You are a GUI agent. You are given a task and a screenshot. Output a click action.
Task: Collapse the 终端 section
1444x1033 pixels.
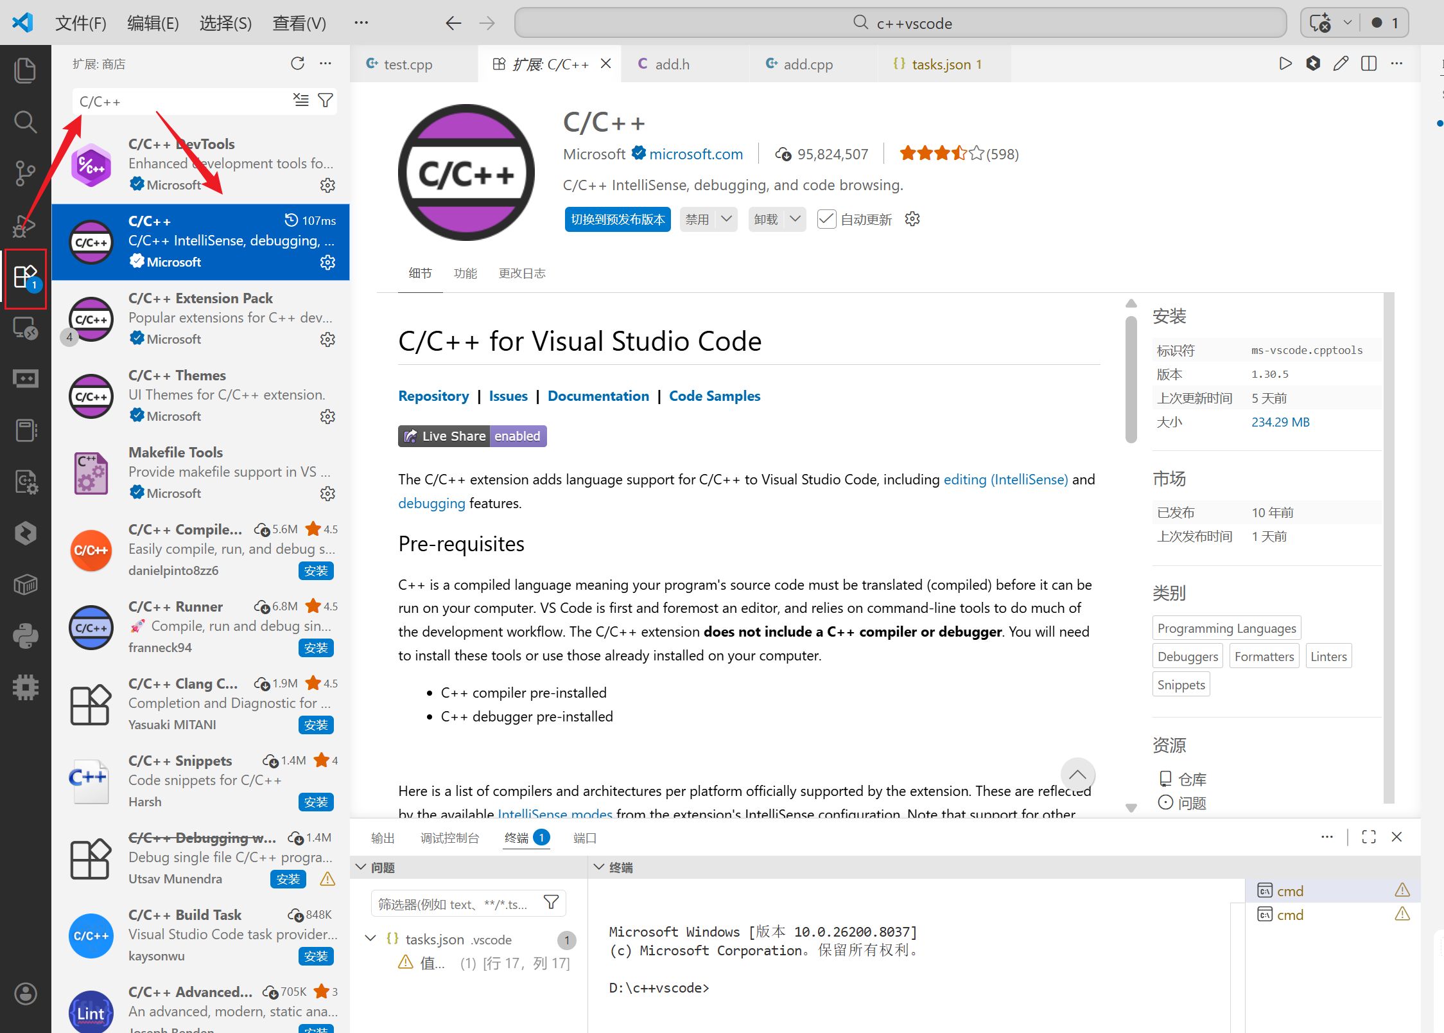click(599, 867)
